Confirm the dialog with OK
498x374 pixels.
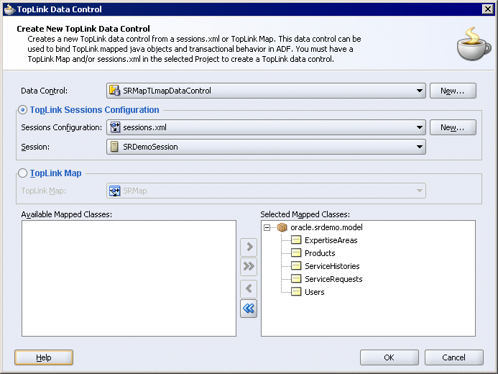click(389, 357)
